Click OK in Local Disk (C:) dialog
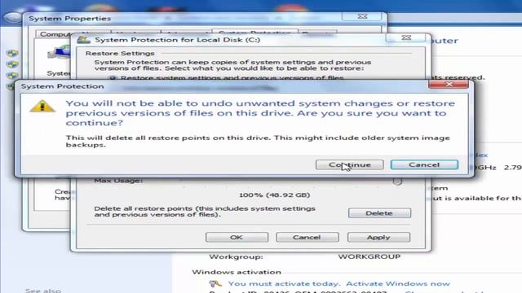This screenshot has width=522, height=293. [237, 237]
